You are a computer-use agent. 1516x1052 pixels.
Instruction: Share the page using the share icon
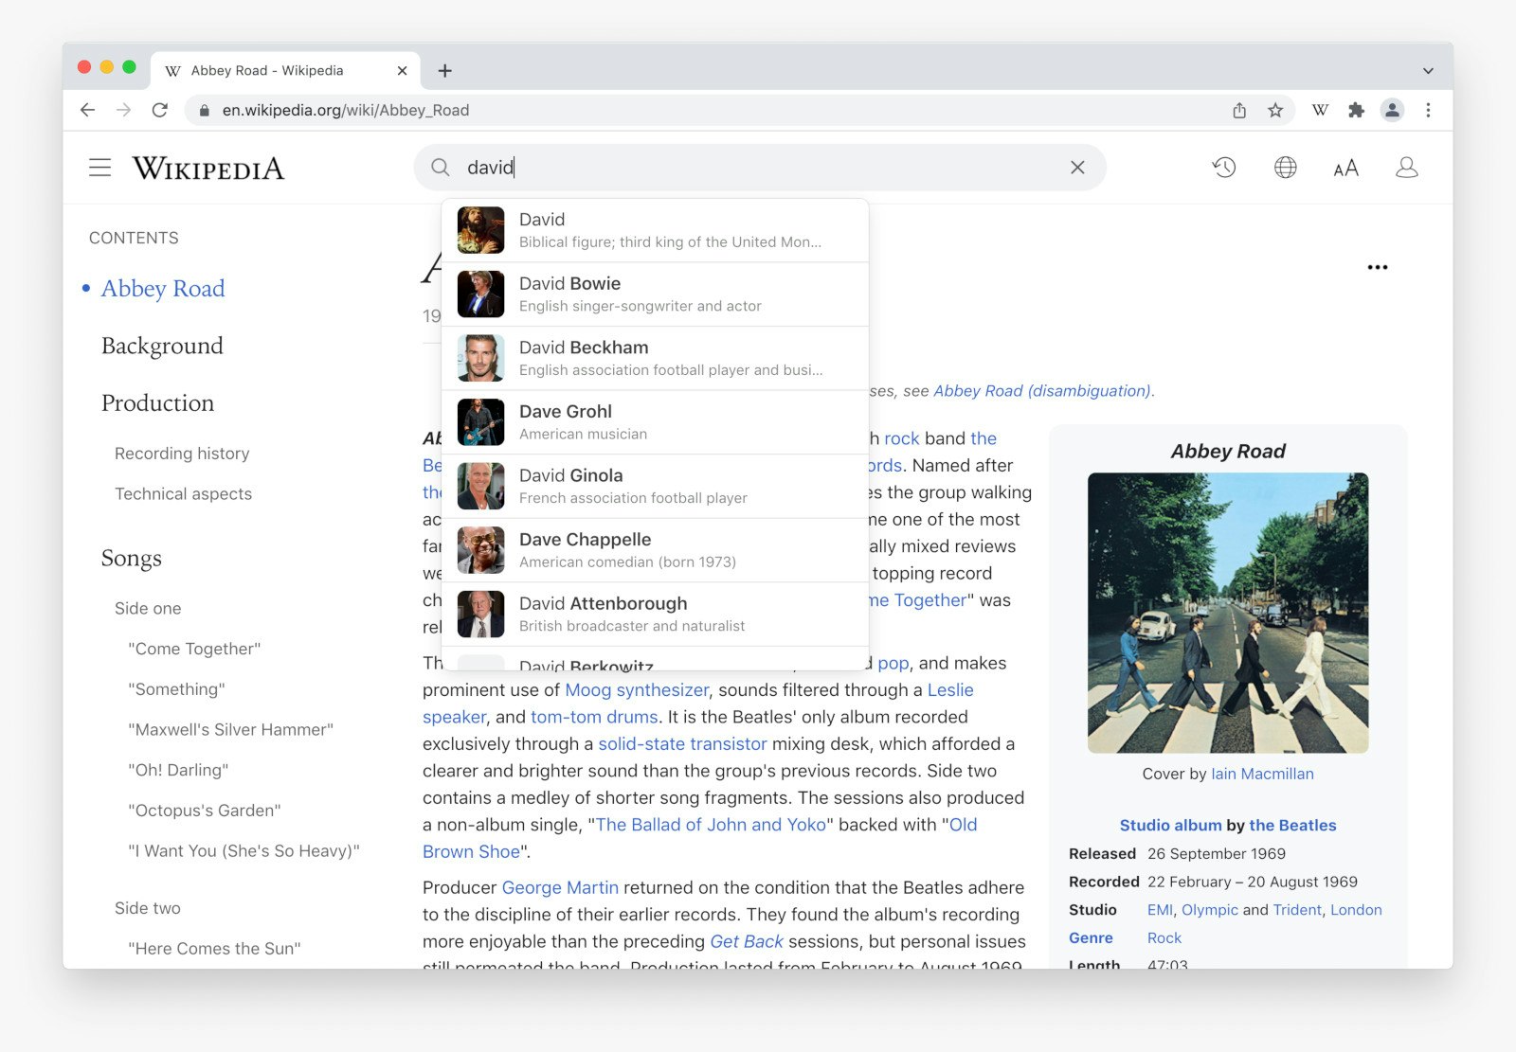[x=1239, y=110]
